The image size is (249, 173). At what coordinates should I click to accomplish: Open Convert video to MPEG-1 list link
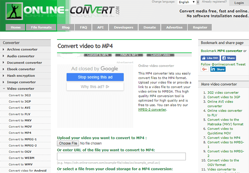226,144
